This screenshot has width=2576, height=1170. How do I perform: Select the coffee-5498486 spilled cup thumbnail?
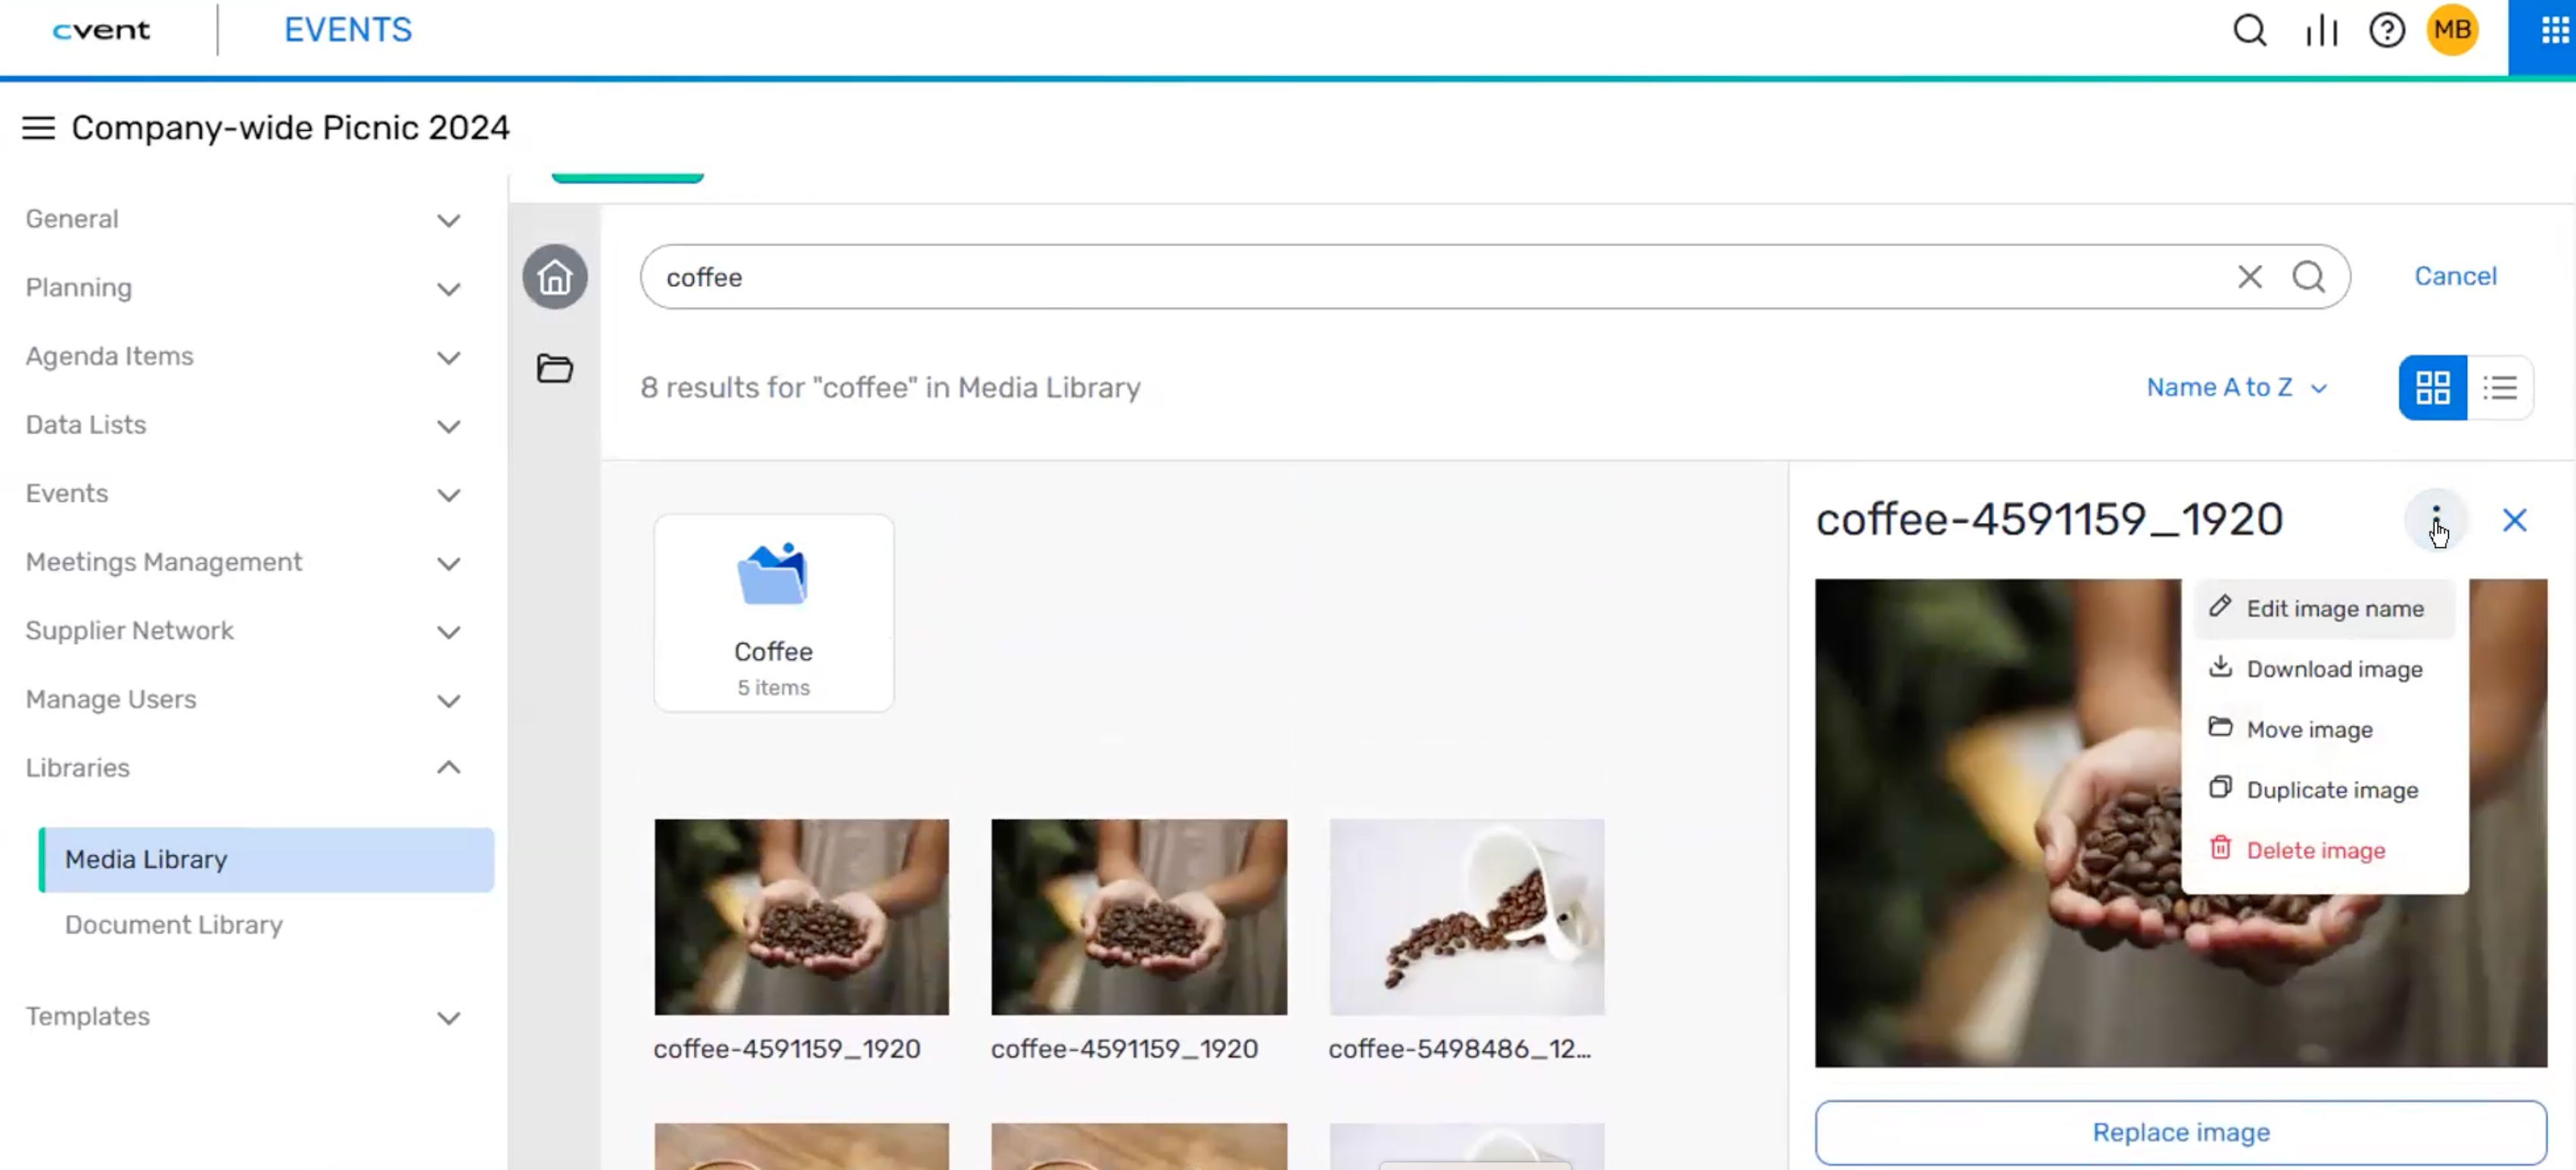point(1467,917)
